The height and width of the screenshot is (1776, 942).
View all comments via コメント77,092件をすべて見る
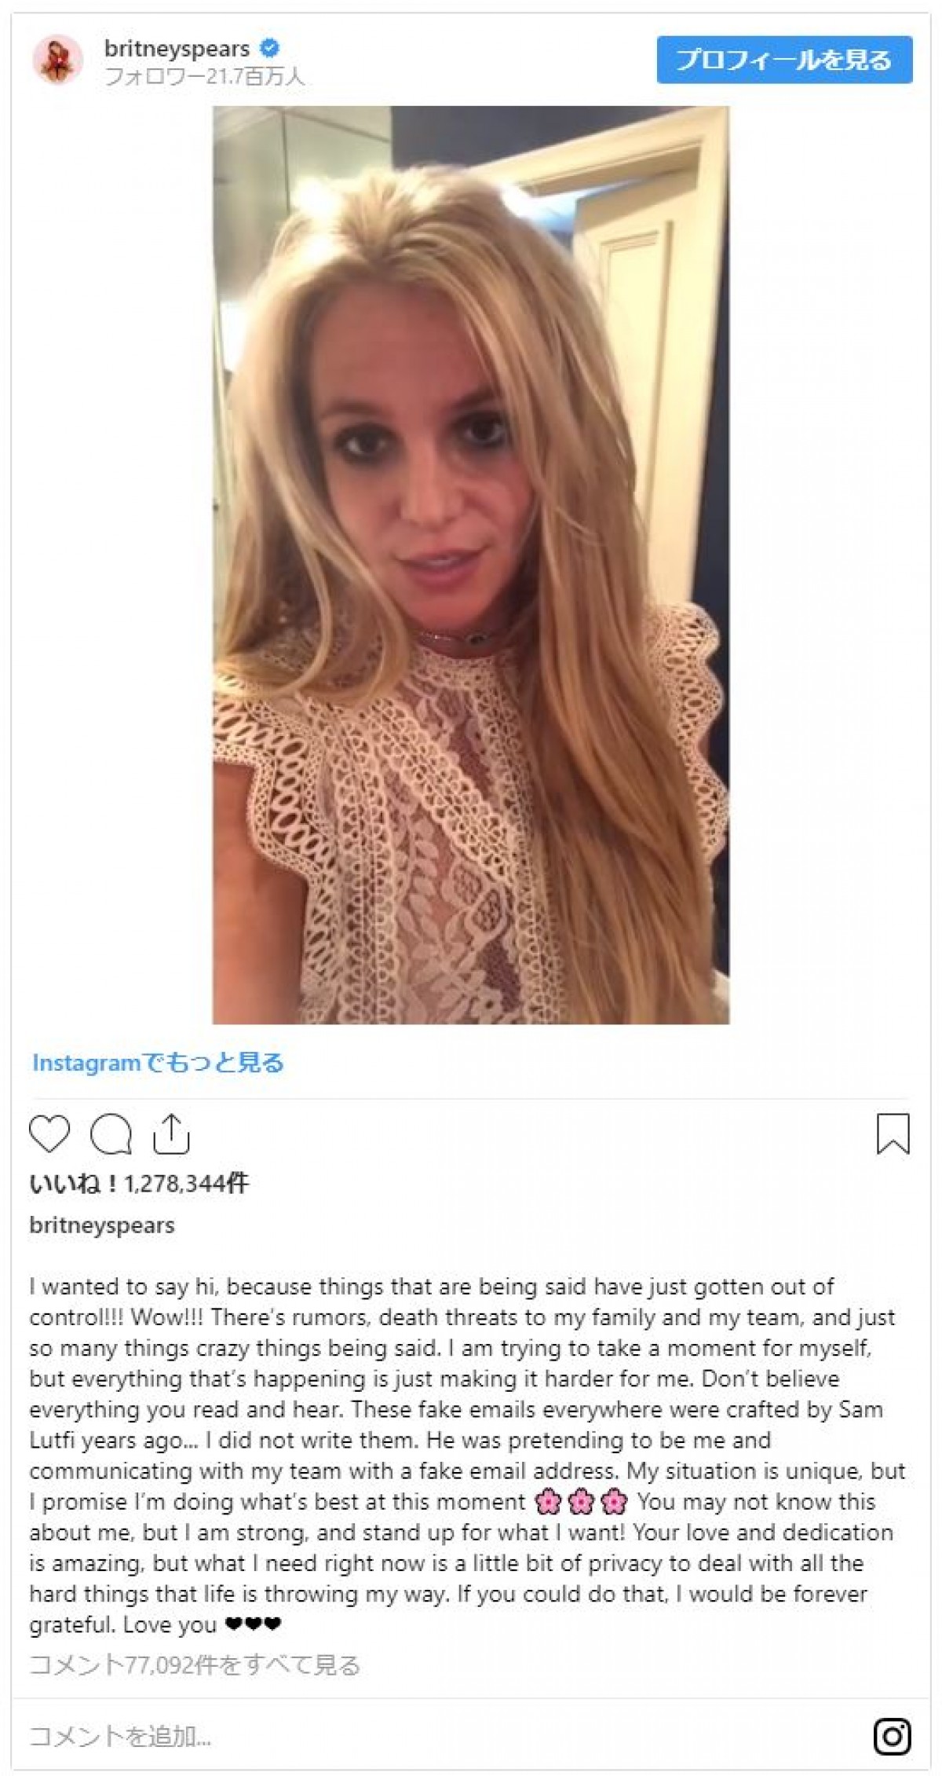pos(195,1665)
